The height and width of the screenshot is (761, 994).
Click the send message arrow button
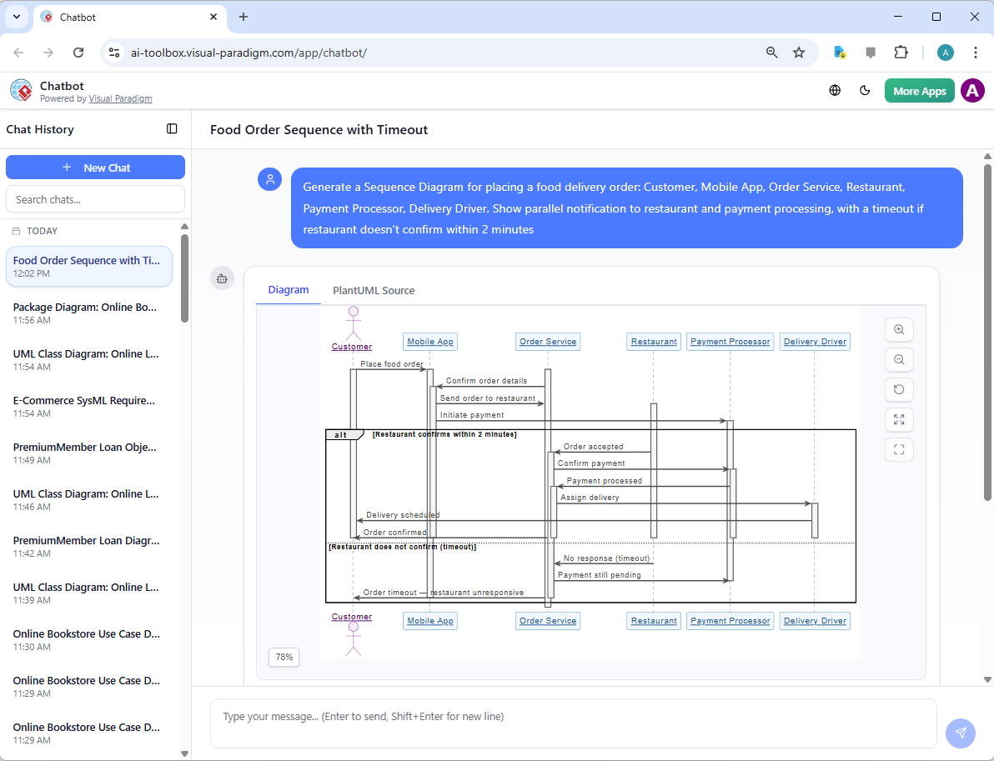960,733
